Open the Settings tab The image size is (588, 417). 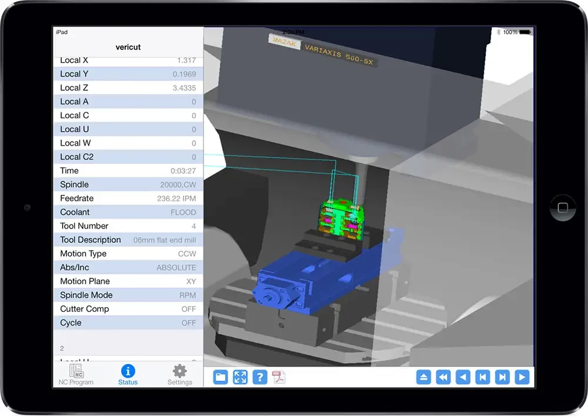pyautogui.click(x=179, y=375)
